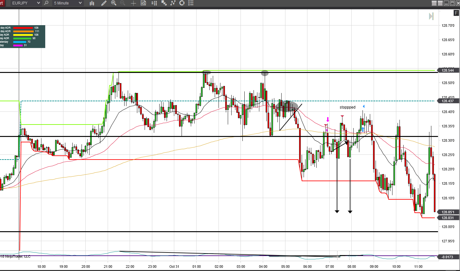Select the 128.437 price marker
The width and height of the screenshot is (460, 271).
448,101
